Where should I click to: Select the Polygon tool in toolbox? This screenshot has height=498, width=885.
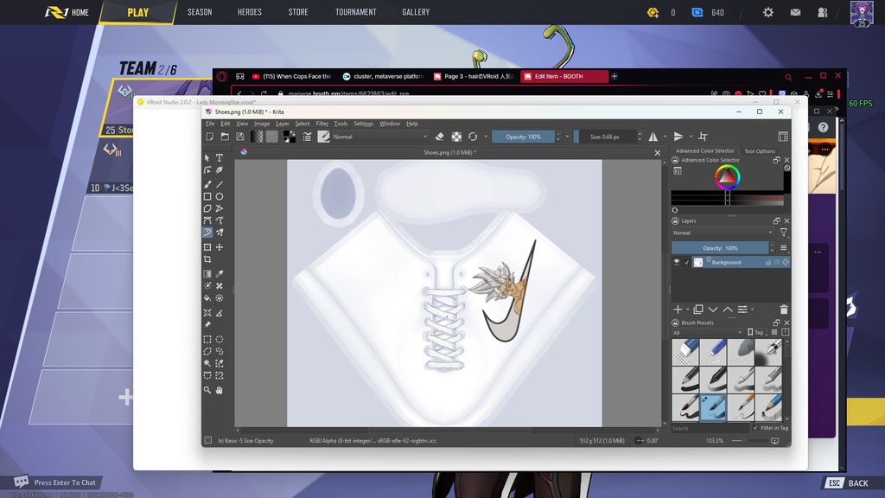207,208
